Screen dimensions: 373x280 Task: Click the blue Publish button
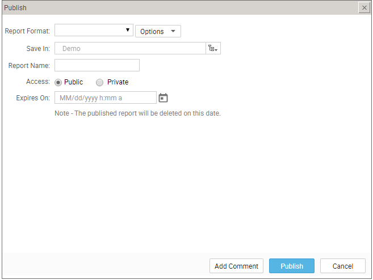(292, 266)
